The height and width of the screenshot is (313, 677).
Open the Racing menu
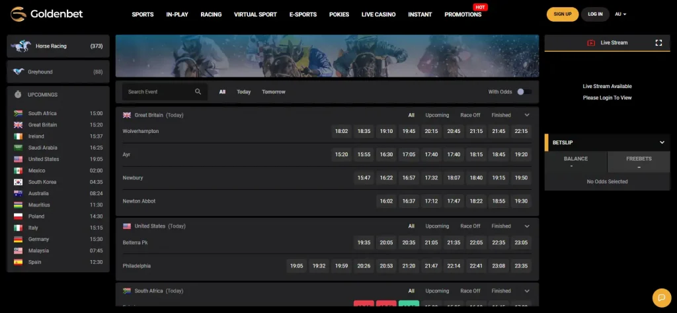point(211,15)
